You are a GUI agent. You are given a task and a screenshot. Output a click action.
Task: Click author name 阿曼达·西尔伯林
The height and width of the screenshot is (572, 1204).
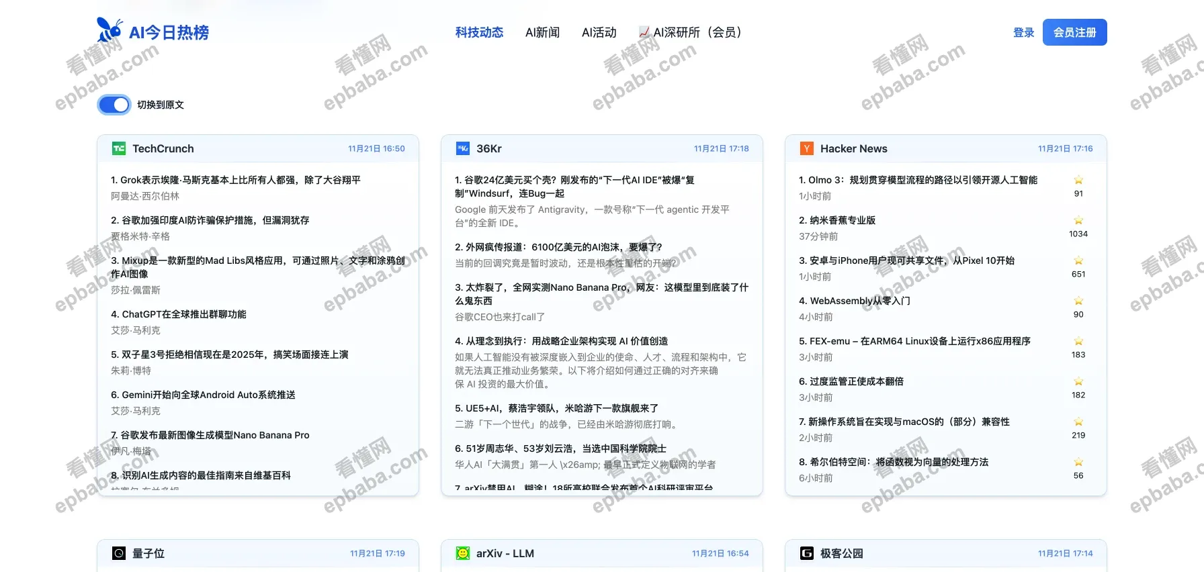click(x=145, y=196)
